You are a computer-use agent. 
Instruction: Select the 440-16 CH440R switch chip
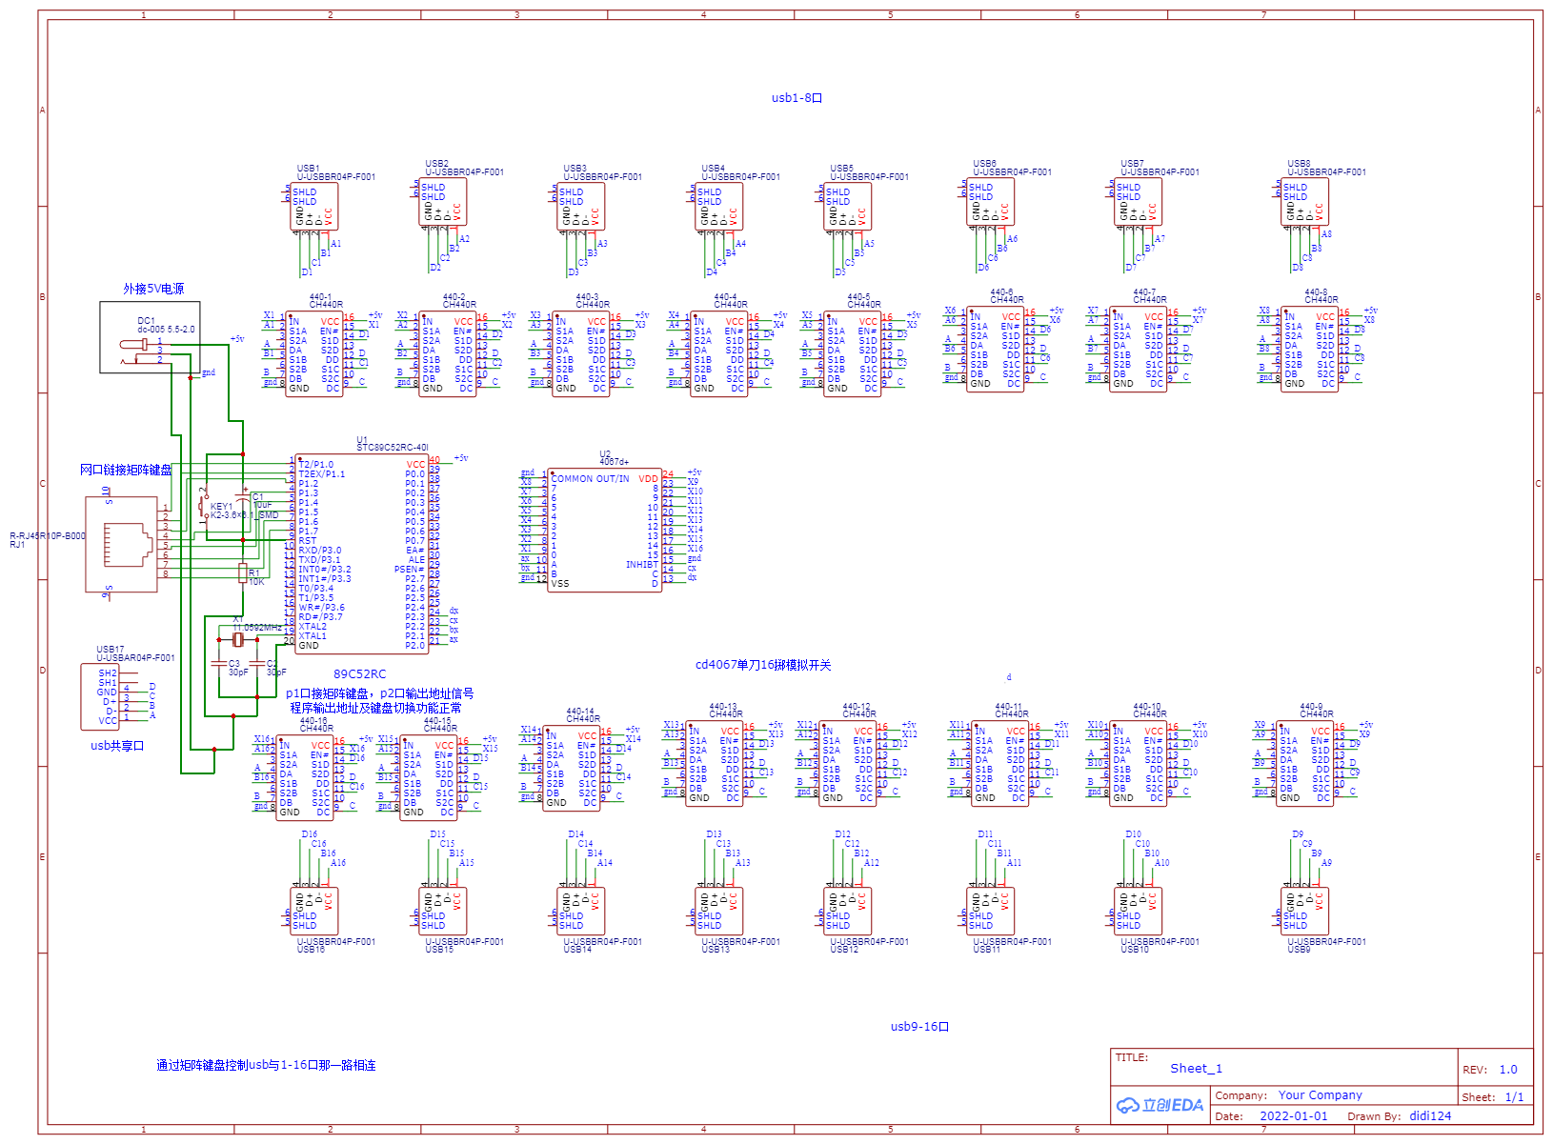click(305, 777)
